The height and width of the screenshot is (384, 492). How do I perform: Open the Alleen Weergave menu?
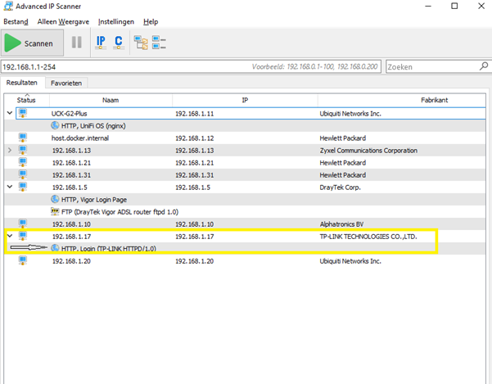(63, 21)
